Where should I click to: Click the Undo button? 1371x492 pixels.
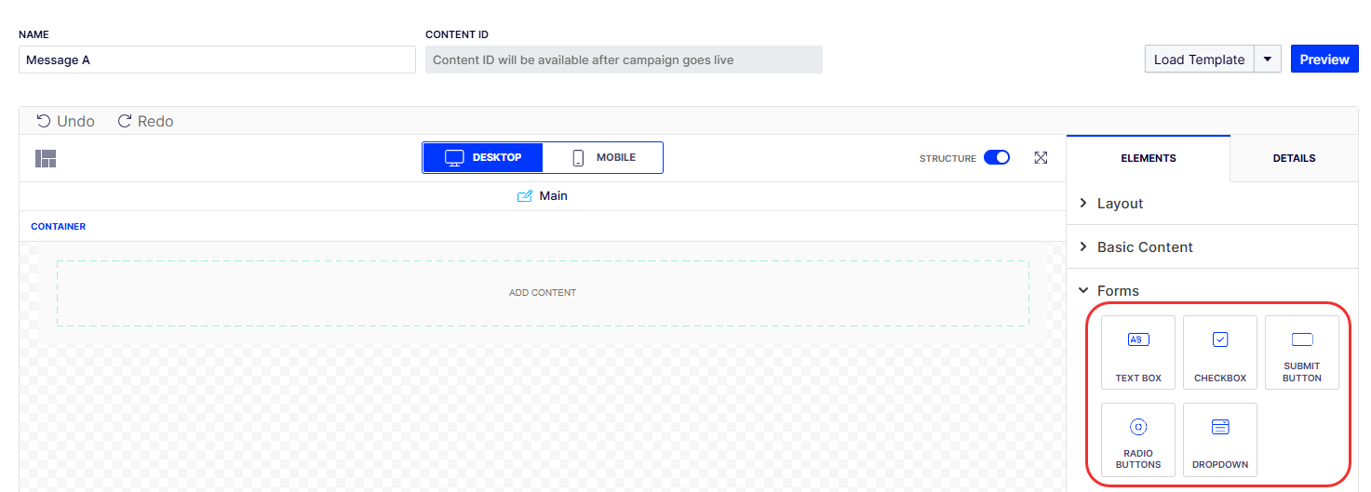[x=66, y=122]
